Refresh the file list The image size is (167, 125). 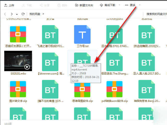click(x=23, y=14)
